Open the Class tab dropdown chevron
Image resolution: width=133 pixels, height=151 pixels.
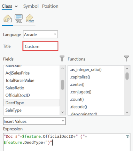[x=16, y=6]
